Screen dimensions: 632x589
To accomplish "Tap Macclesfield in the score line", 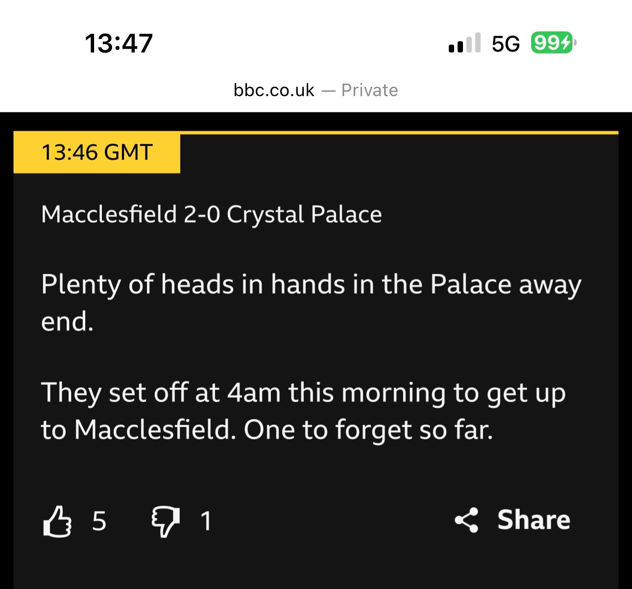I will (x=109, y=214).
